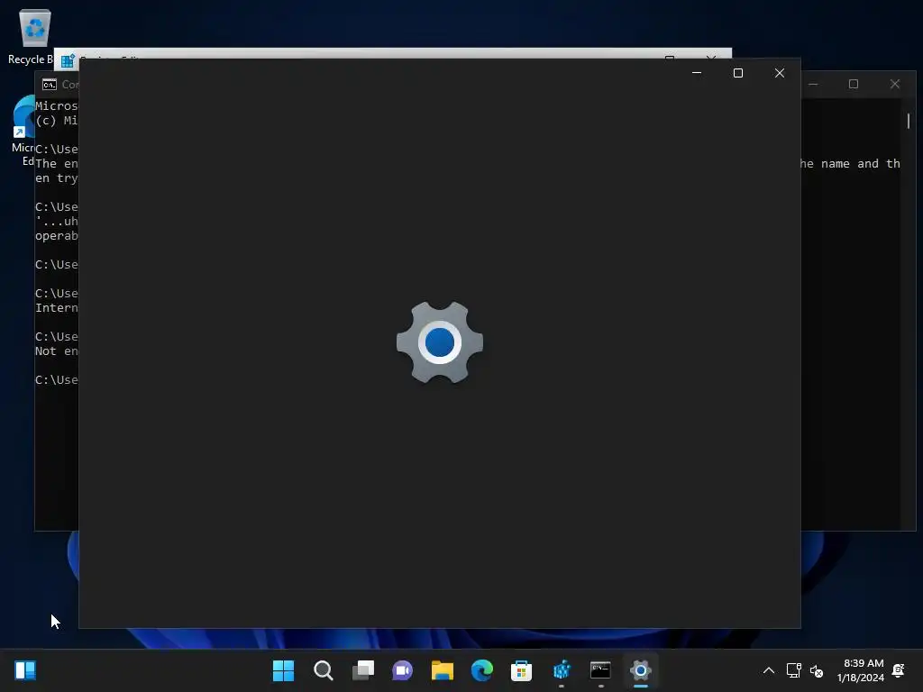Click the Command Prompt scrollbar thumb

point(909,121)
